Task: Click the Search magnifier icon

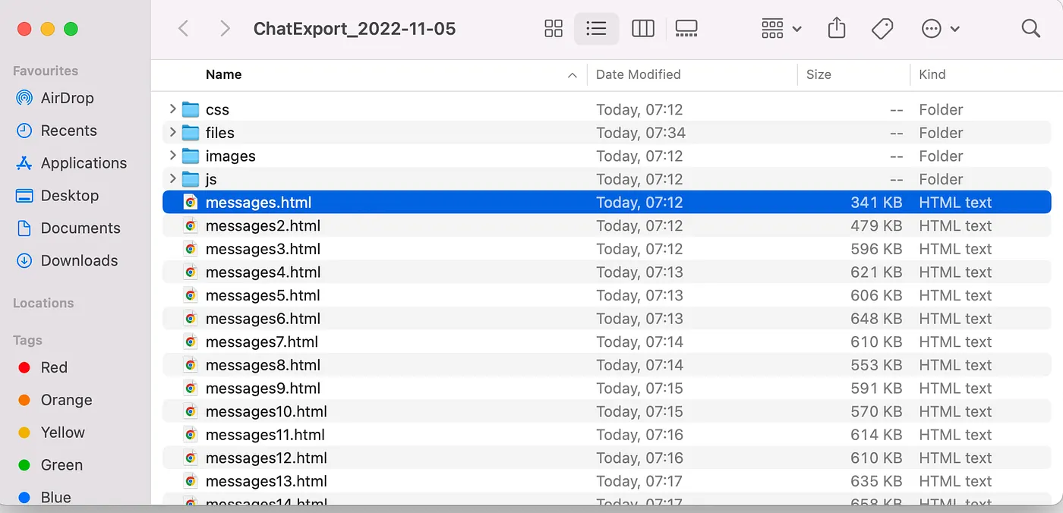Action: pos(1030,29)
